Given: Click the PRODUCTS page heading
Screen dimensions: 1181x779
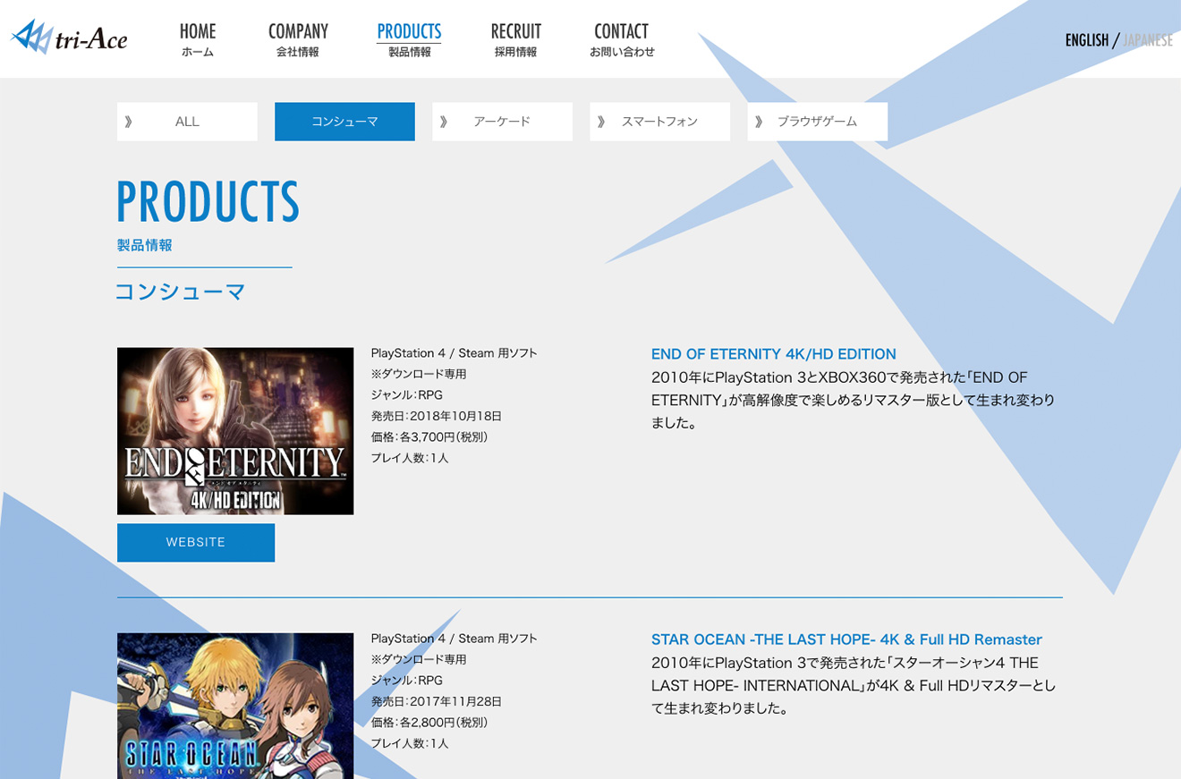Looking at the screenshot, I should pyautogui.click(x=208, y=202).
